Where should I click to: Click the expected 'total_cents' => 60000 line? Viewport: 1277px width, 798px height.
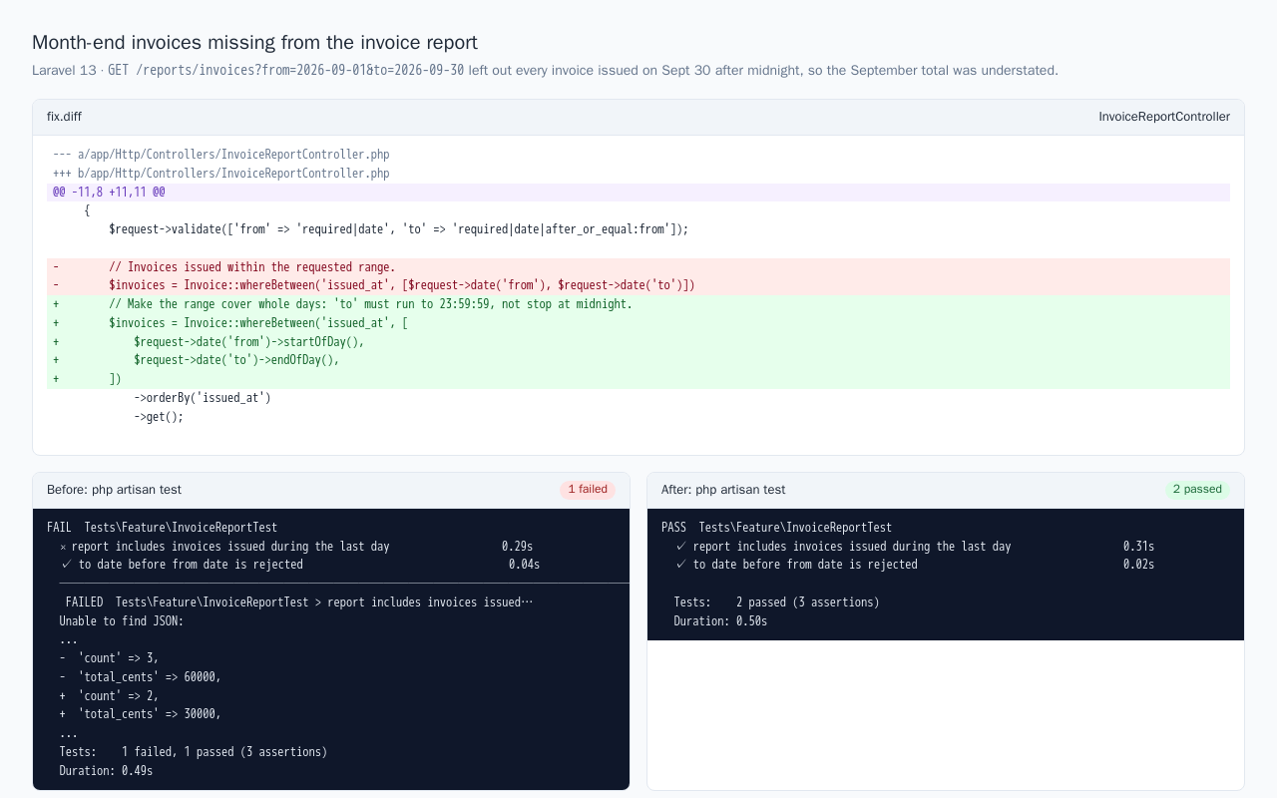[x=141, y=677]
